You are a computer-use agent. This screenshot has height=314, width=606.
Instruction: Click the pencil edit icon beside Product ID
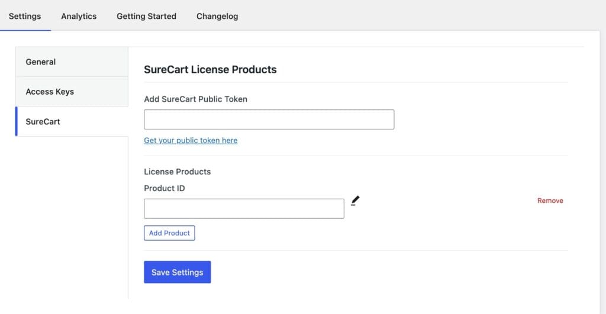pyautogui.click(x=355, y=201)
